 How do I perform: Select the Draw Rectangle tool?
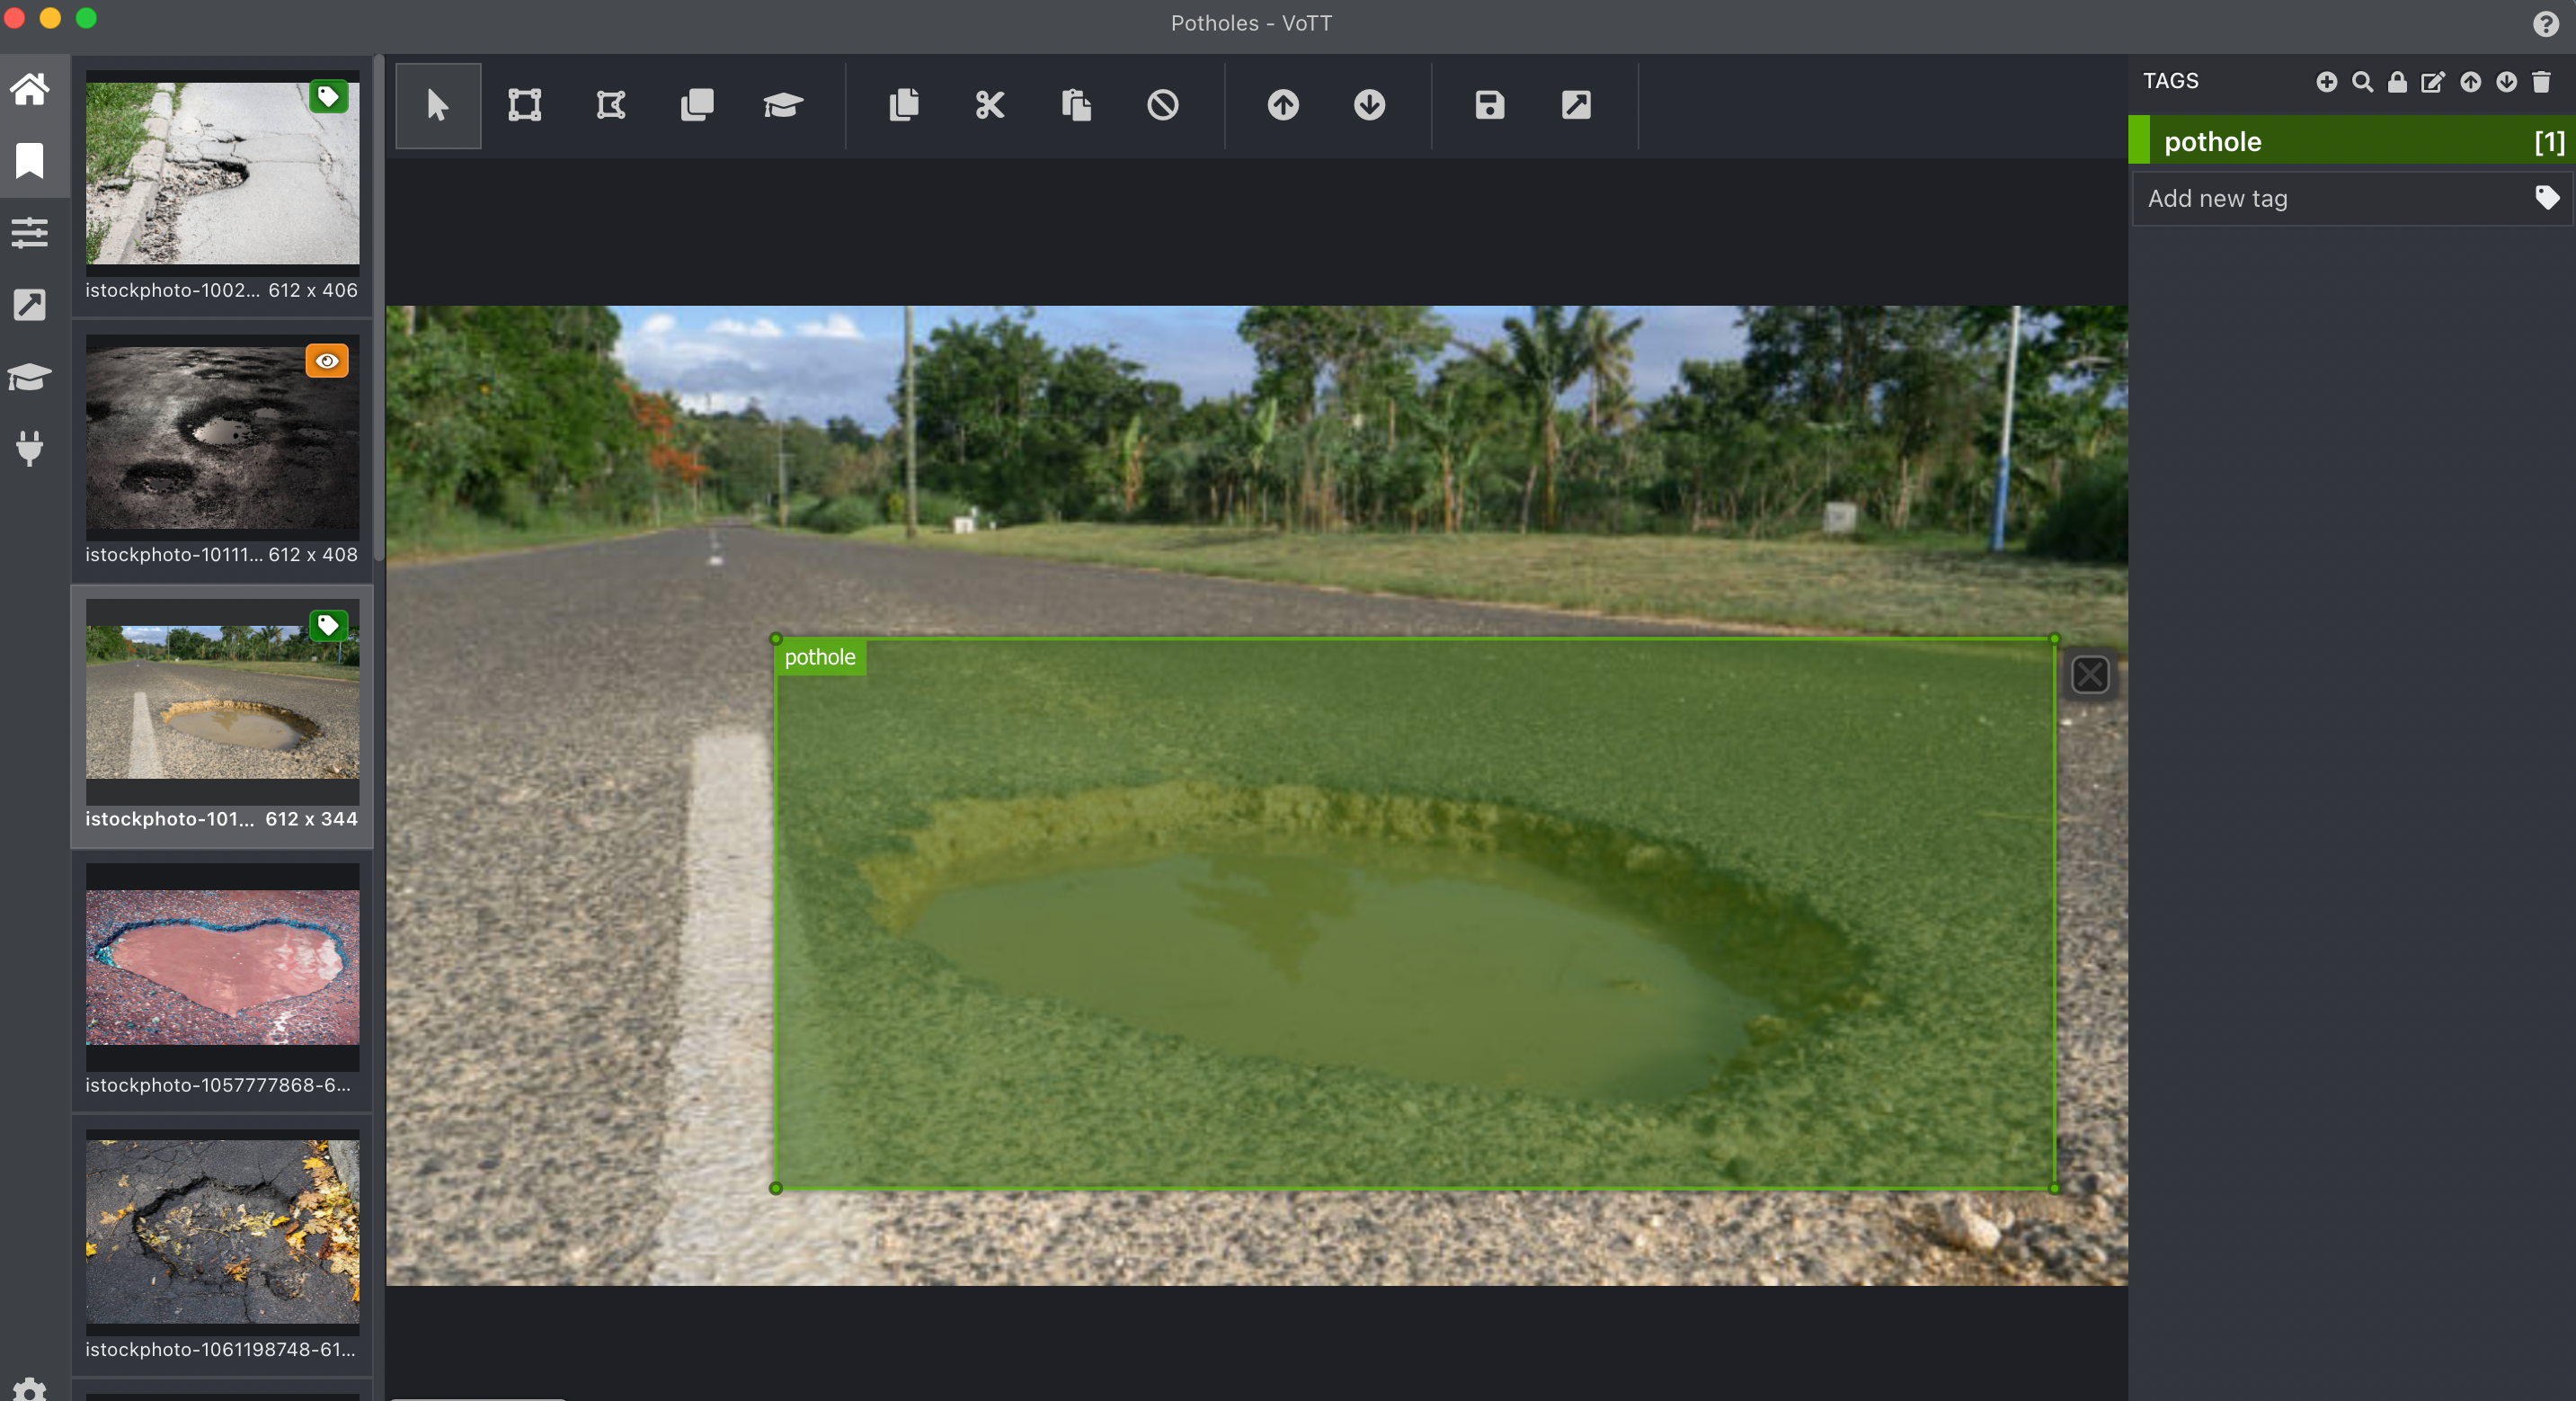tap(524, 105)
